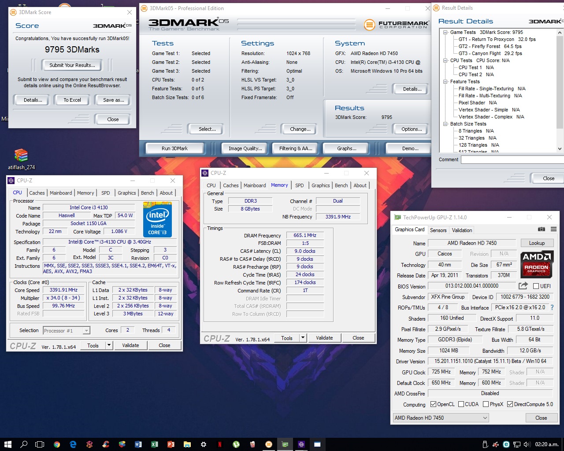The width and height of the screenshot is (564, 451).
Task: Open Microsoft Word from the taskbar
Action: click(138, 444)
